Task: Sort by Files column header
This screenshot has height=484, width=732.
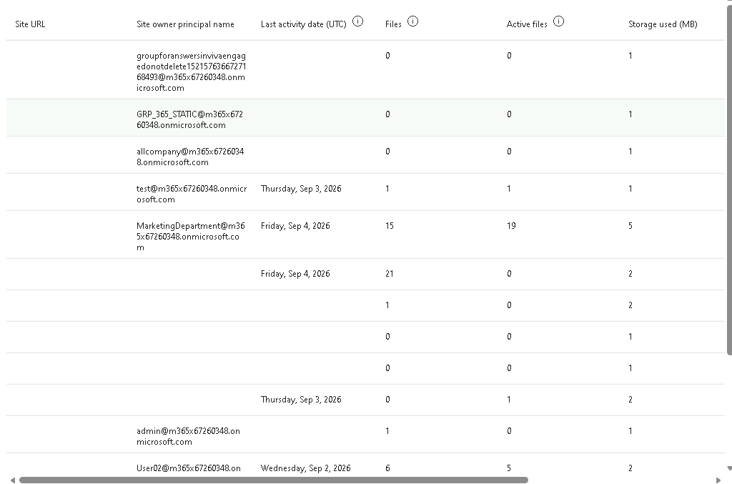Action: pyautogui.click(x=393, y=24)
